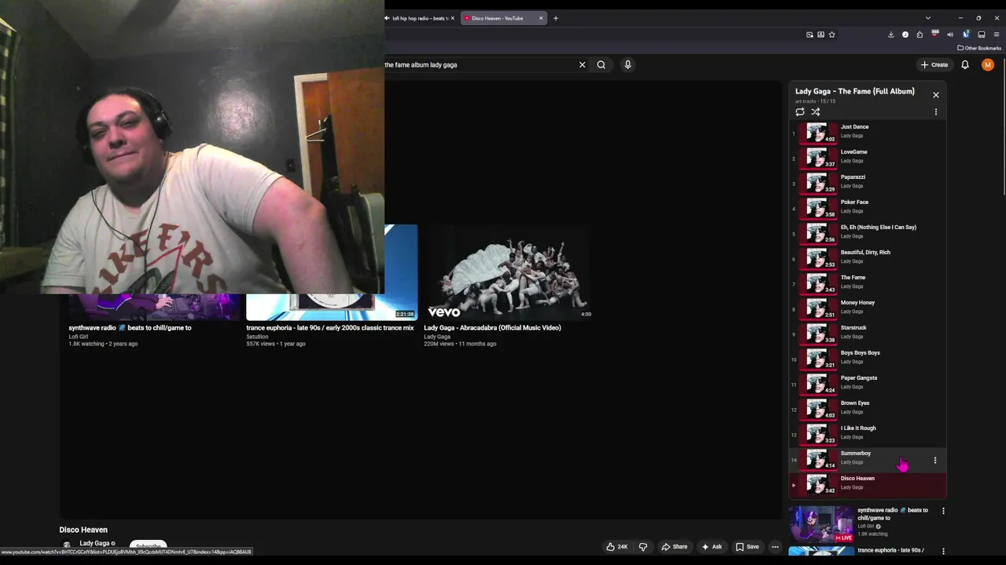Open browser picture-in-picture icon
This screenshot has height=565, width=1006.
[810, 35]
